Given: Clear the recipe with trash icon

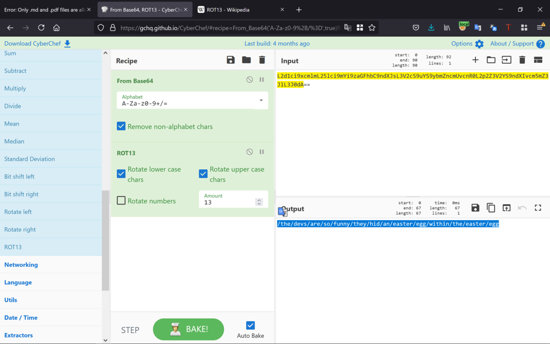Looking at the screenshot, I should coord(262,60).
